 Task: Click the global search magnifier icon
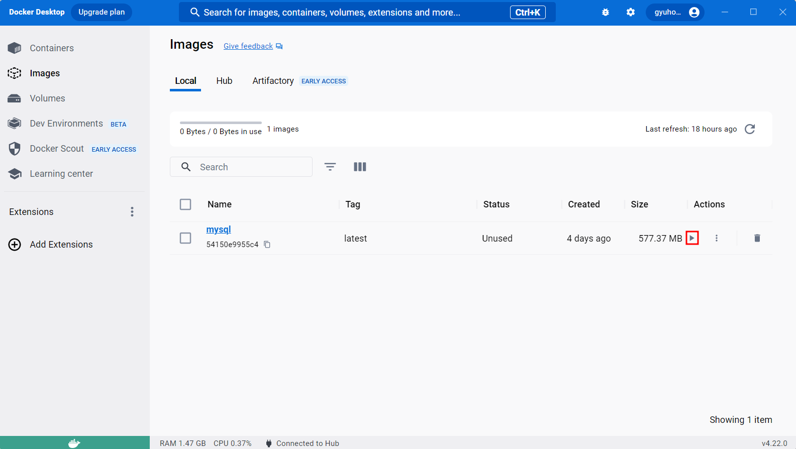tap(195, 12)
